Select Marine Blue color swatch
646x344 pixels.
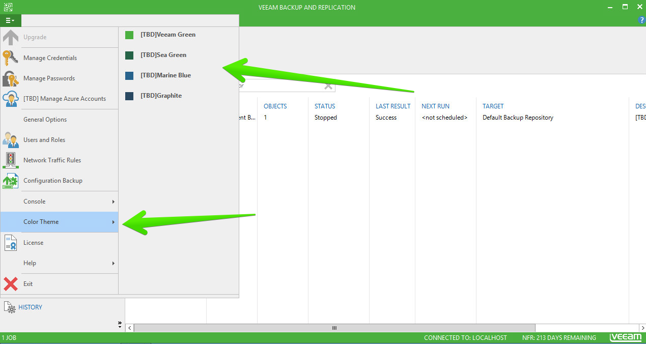[129, 75]
